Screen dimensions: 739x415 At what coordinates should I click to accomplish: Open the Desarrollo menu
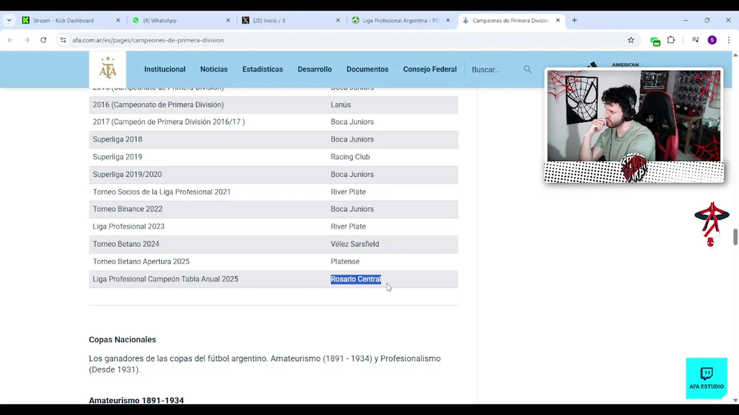[x=315, y=69]
